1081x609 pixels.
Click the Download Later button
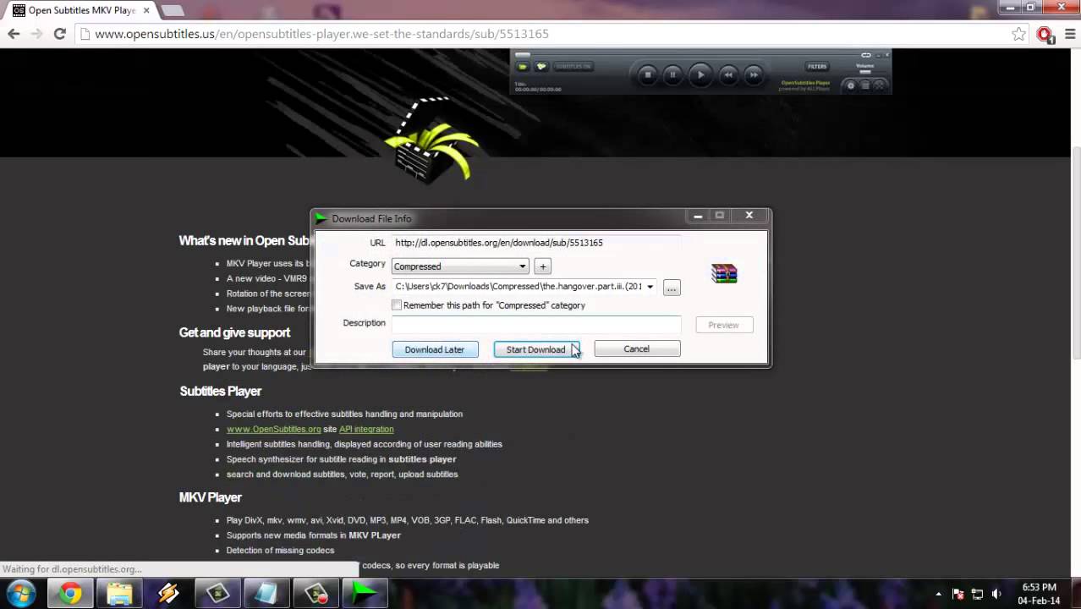[x=435, y=349]
